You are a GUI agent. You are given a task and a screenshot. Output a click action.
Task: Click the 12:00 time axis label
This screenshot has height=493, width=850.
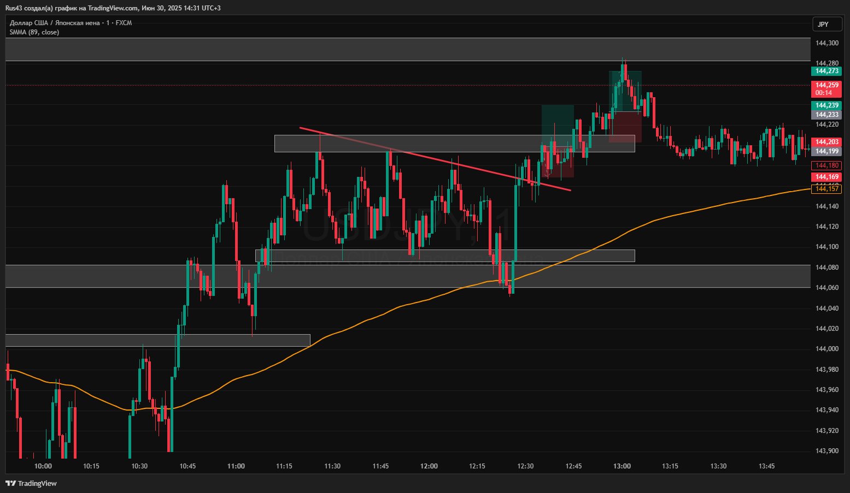[x=429, y=466]
